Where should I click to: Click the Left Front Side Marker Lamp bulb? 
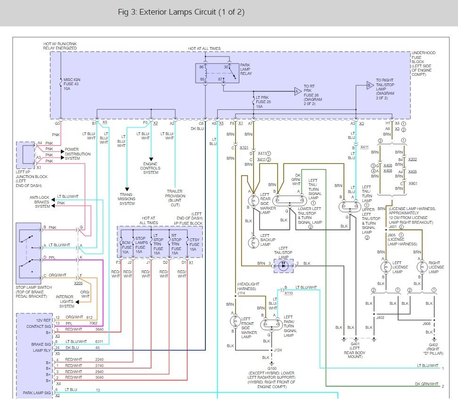tap(236, 321)
